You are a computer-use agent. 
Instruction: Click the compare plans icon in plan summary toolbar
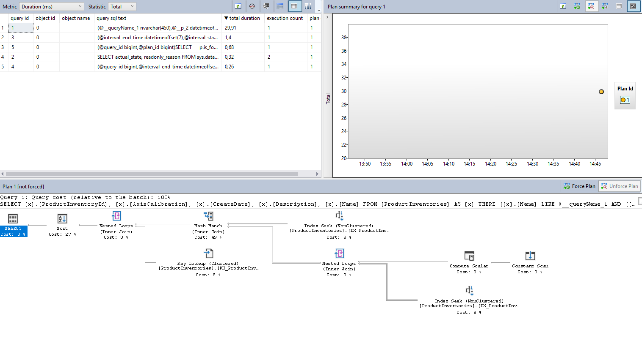604,6
